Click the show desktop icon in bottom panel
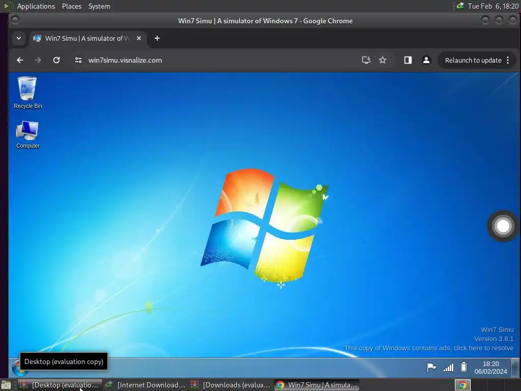 pos(6,385)
